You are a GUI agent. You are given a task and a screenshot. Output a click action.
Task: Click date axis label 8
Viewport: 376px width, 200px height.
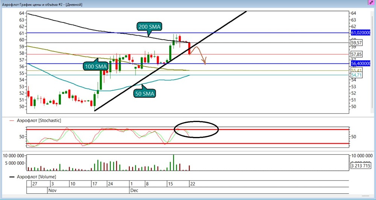coord(147,184)
